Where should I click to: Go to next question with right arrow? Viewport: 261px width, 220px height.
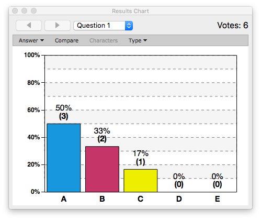coord(58,26)
